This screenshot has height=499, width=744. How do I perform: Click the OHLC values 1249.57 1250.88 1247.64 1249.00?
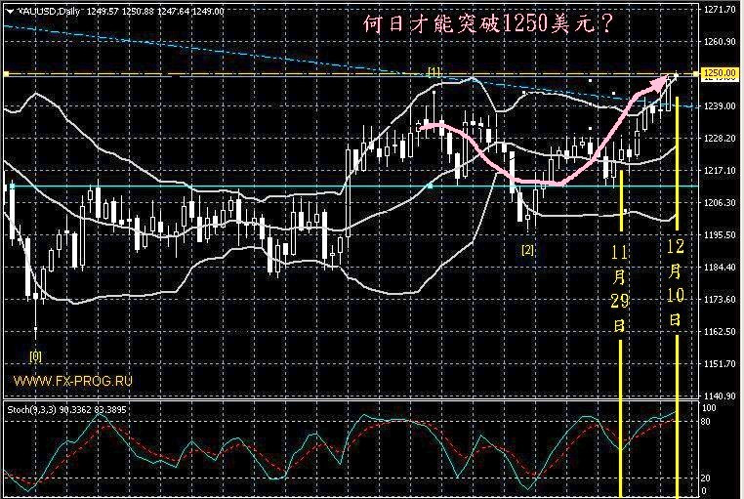tap(155, 12)
